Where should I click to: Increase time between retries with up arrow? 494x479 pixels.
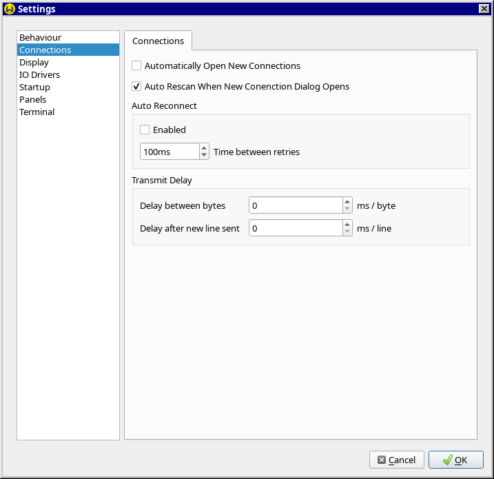click(x=204, y=147)
